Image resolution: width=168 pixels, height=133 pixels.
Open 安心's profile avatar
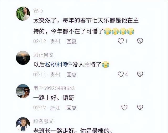click(23, 14)
